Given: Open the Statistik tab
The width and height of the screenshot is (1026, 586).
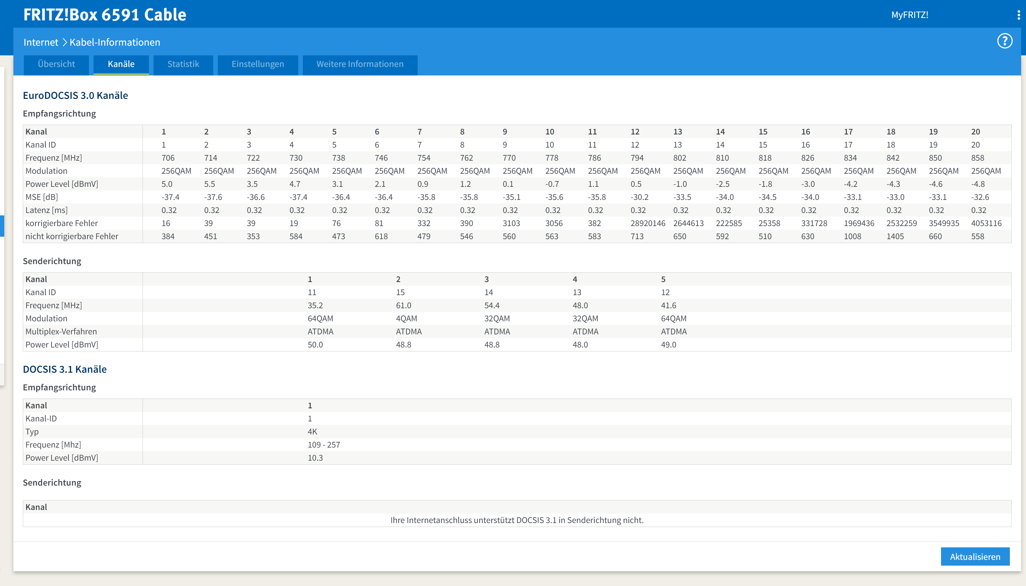Looking at the screenshot, I should click(183, 65).
